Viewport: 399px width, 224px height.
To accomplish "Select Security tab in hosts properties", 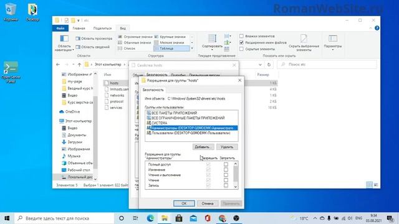I will (x=156, y=75).
